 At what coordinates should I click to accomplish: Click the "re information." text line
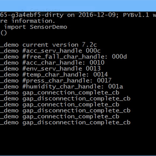pyautogui.click(x=27, y=21)
